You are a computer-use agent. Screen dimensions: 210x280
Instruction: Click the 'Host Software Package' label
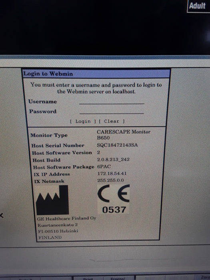64,167
